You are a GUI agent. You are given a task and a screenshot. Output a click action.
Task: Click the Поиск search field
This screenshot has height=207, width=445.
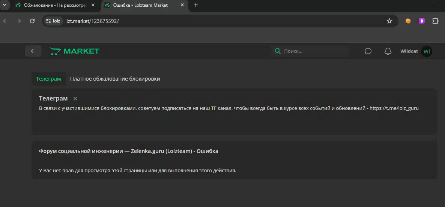[x=314, y=51]
